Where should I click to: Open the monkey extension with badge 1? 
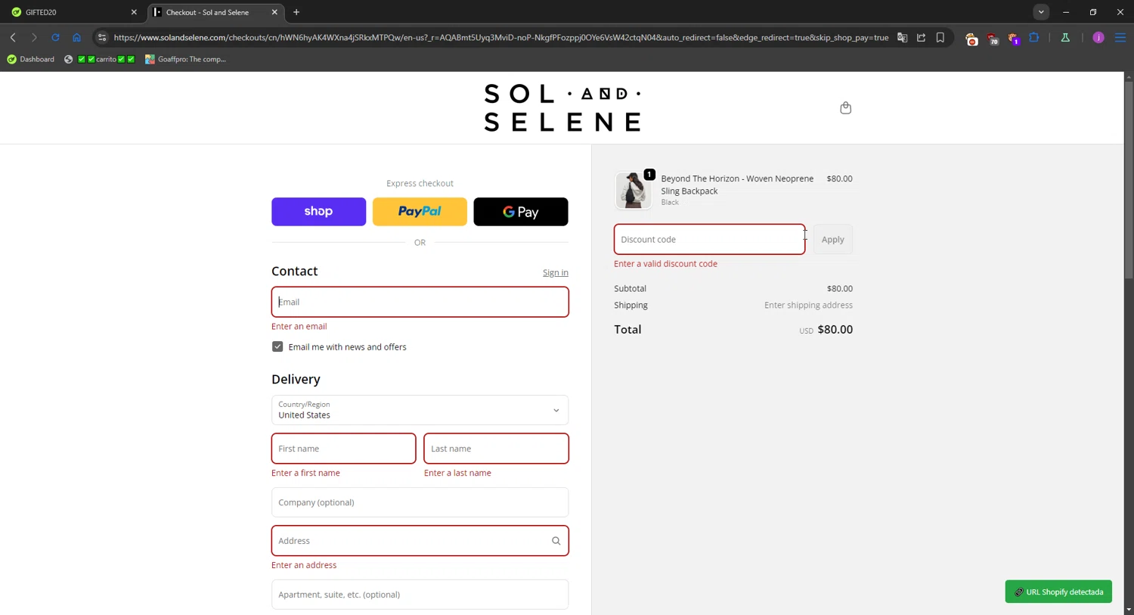point(1014,38)
